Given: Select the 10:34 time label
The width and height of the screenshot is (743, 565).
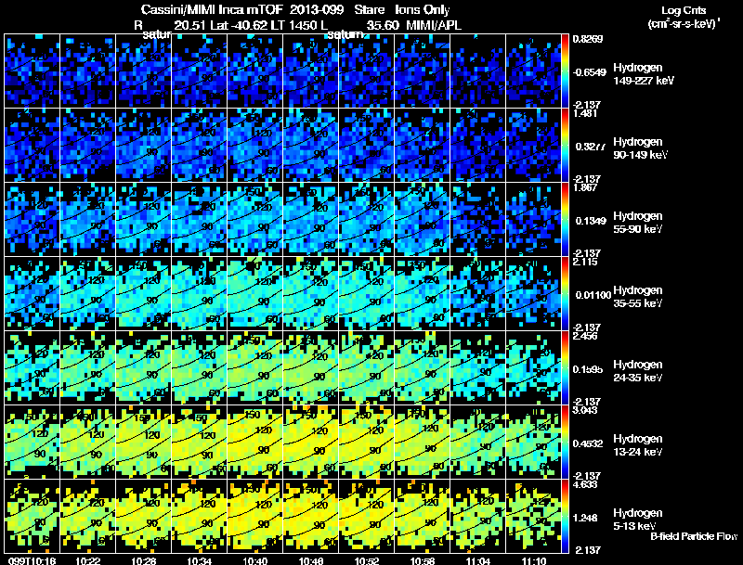Looking at the screenshot, I should point(200,560).
